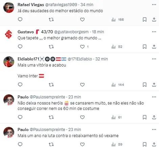View analytics for tweet with 144 views
The height and width of the screenshot is (149, 159).
118,85
